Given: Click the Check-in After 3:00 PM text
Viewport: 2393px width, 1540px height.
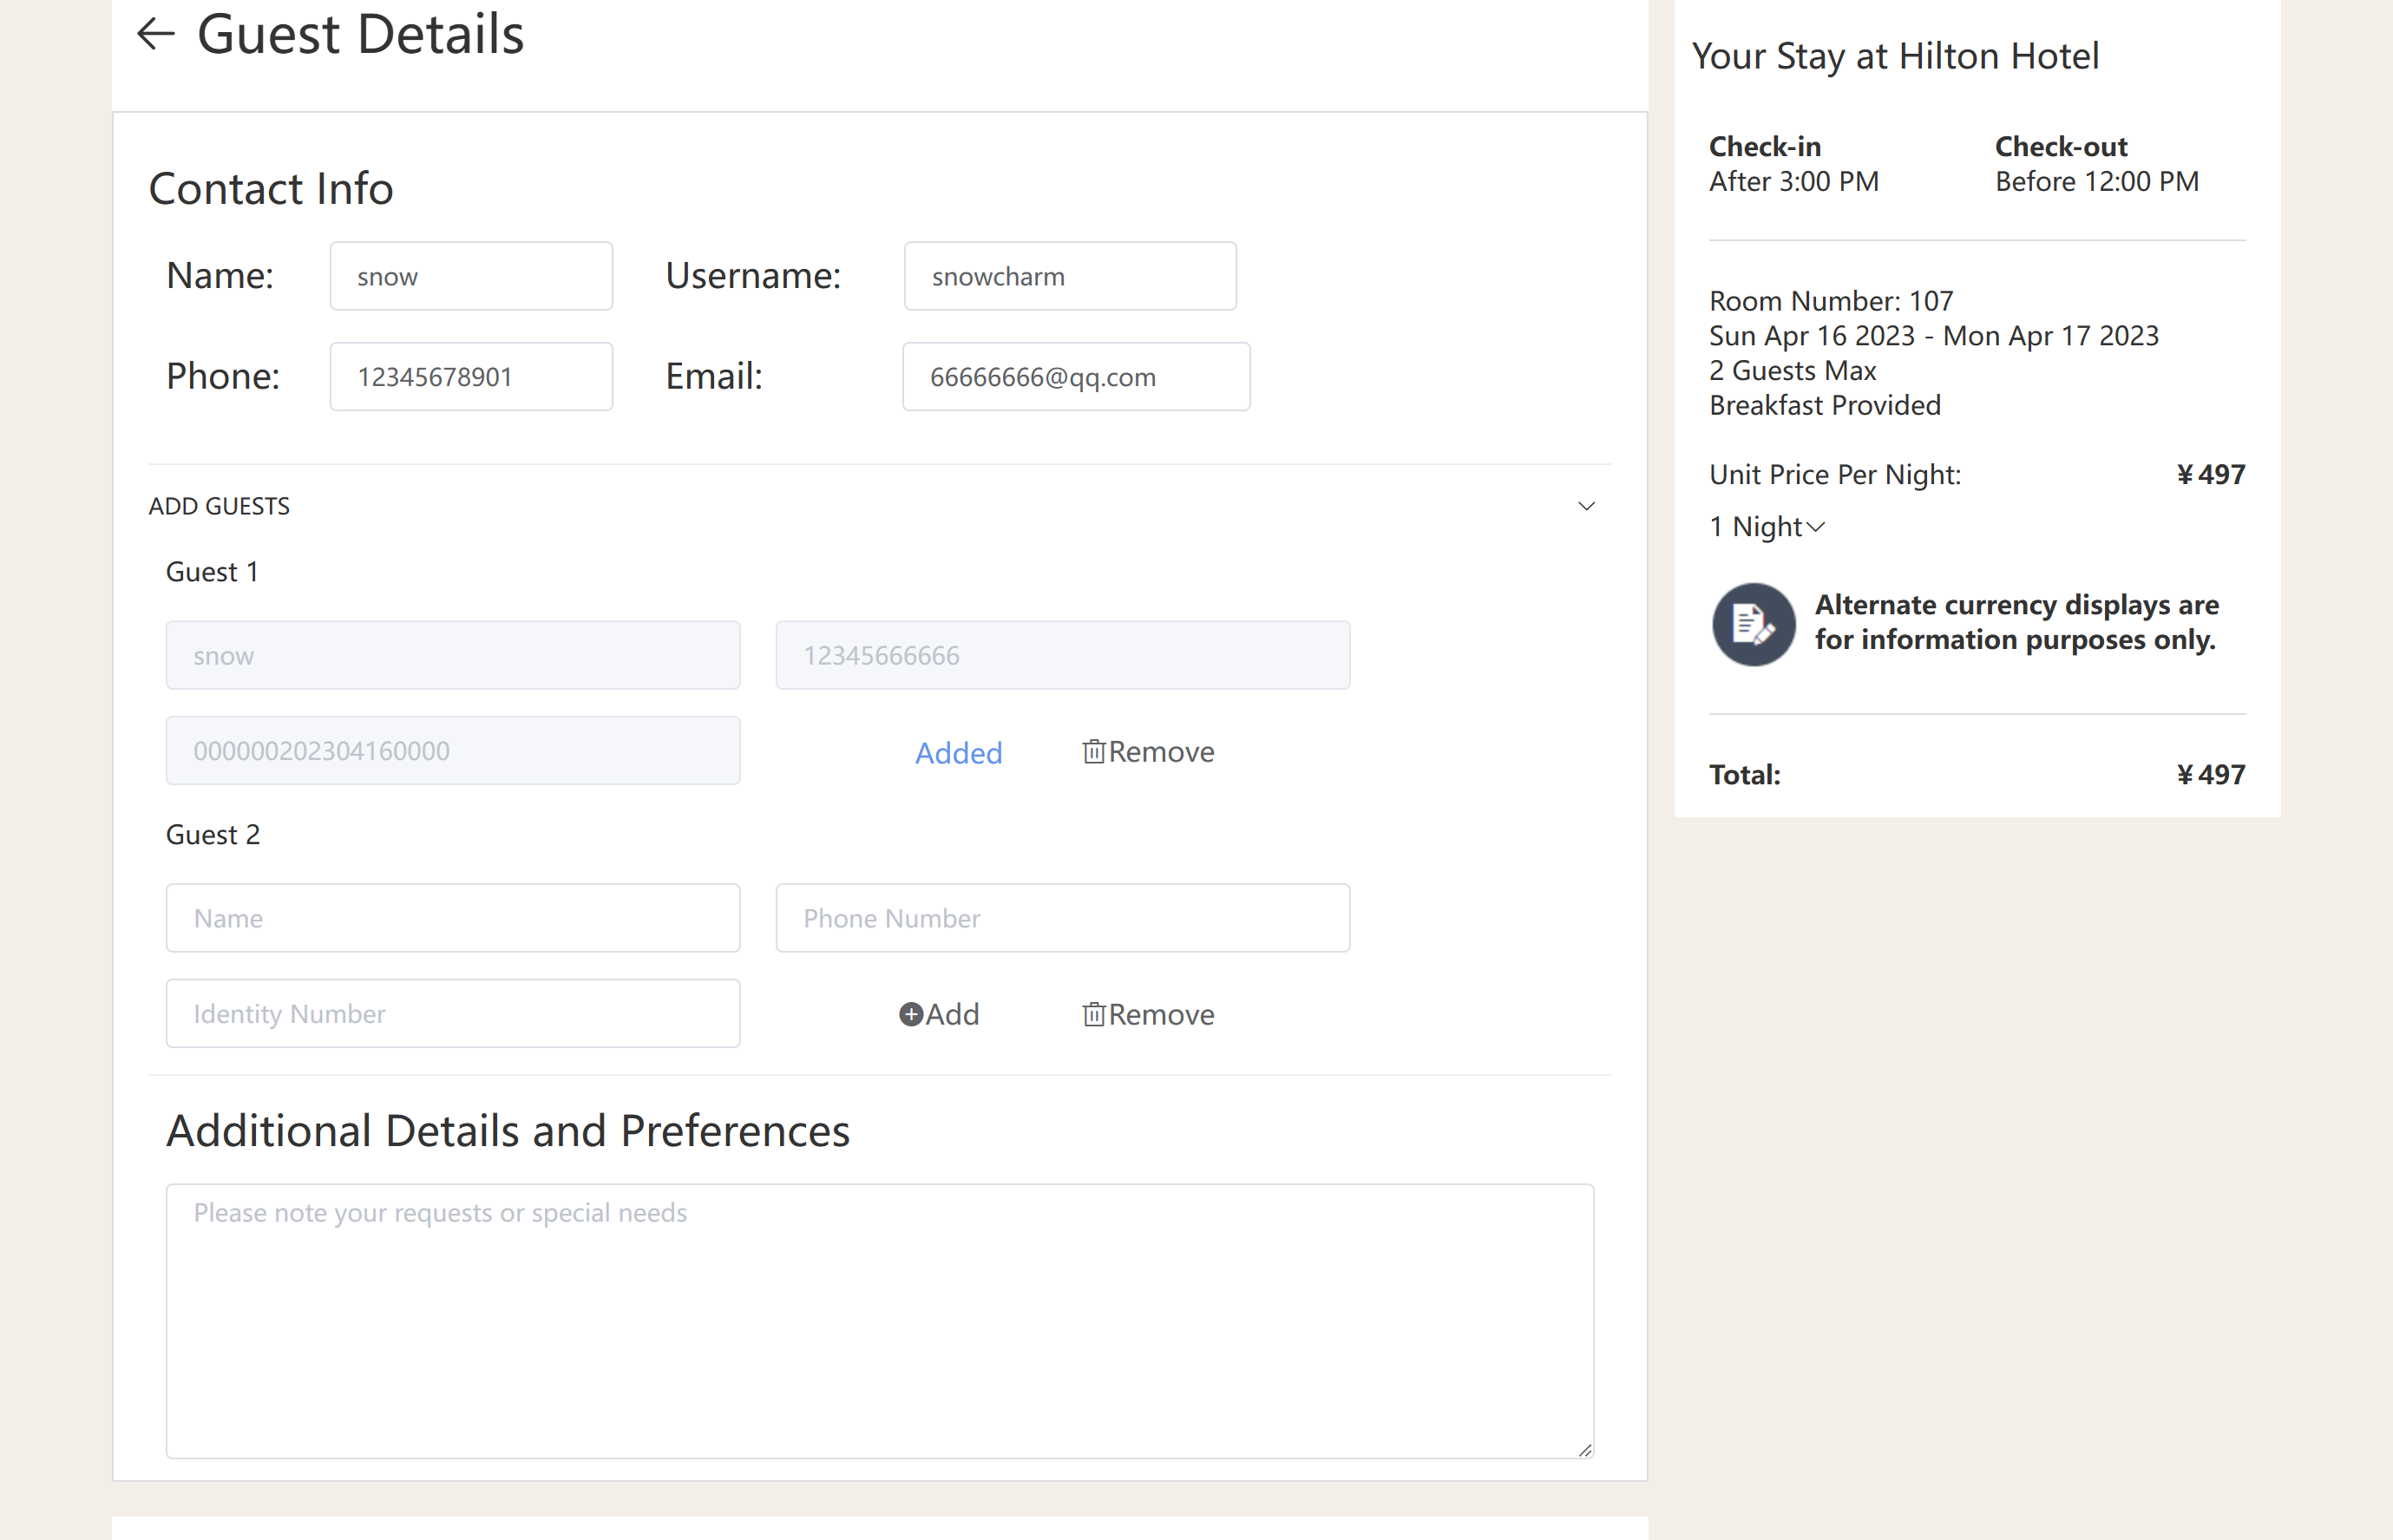Looking at the screenshot, I should [1794, 164].
